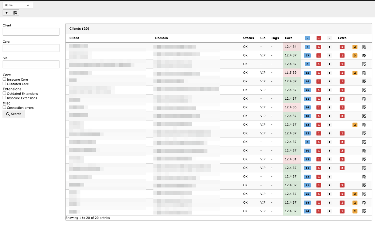Tick the Outdated Extensions checkbox
The image size is (375, 228).
[5, 93]
